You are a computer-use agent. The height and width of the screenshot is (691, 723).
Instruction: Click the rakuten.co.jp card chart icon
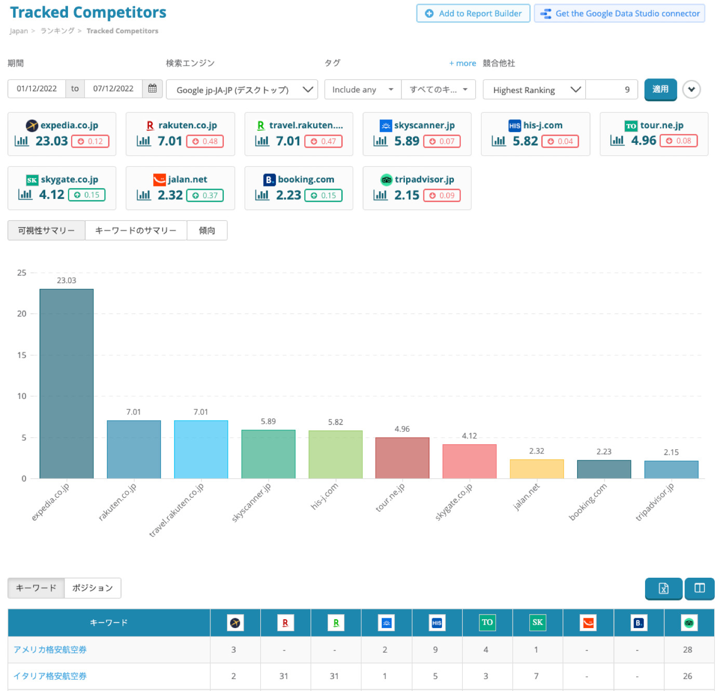(144, 141)
